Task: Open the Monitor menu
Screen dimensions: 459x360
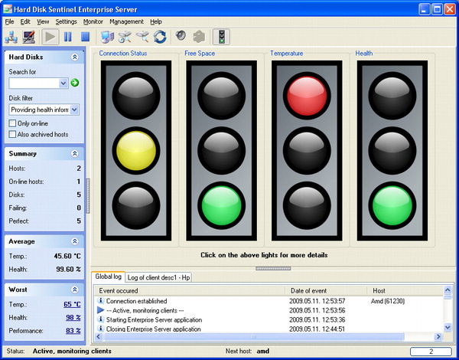Action: 93,21
